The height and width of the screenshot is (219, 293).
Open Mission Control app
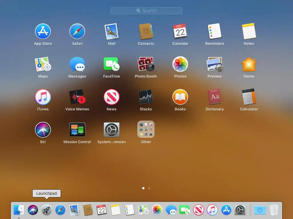coord(77,130)
